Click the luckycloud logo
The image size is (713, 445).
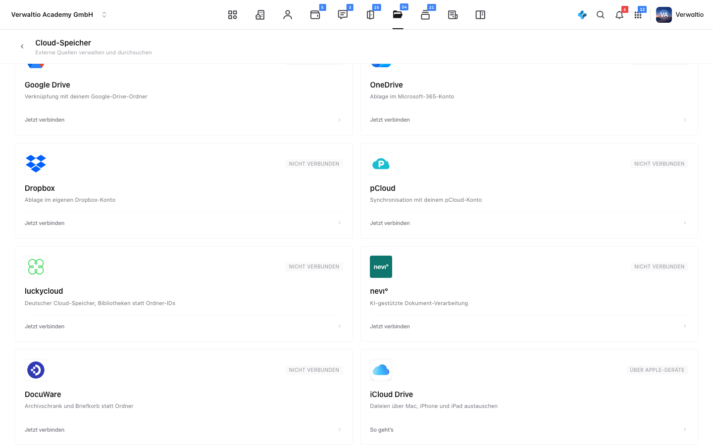coord(36,267)
